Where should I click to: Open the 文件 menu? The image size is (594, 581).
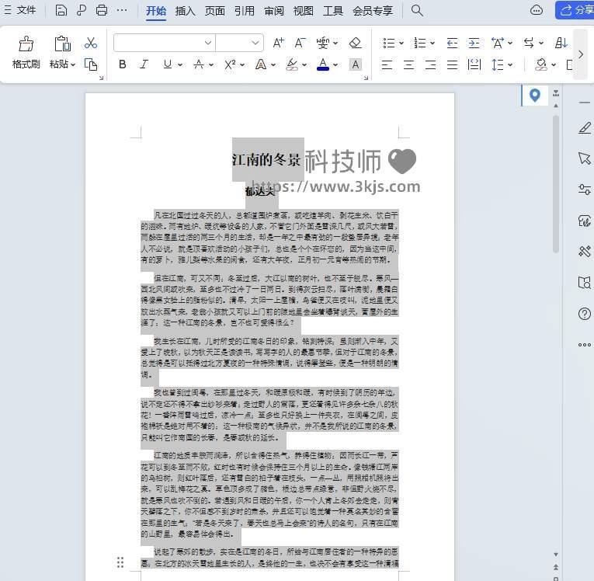tap(20, 10)
